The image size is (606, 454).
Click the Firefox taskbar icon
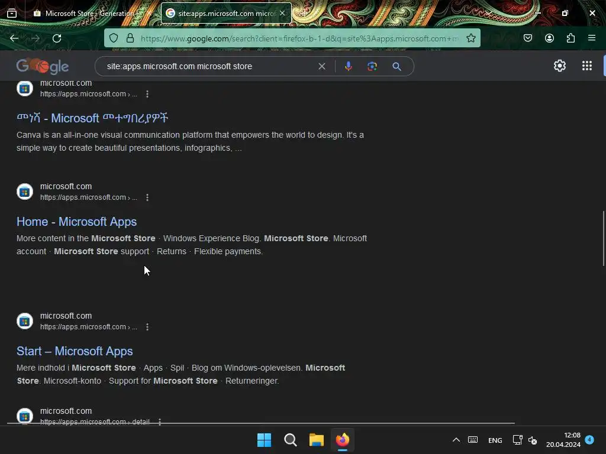click(343, 440)
